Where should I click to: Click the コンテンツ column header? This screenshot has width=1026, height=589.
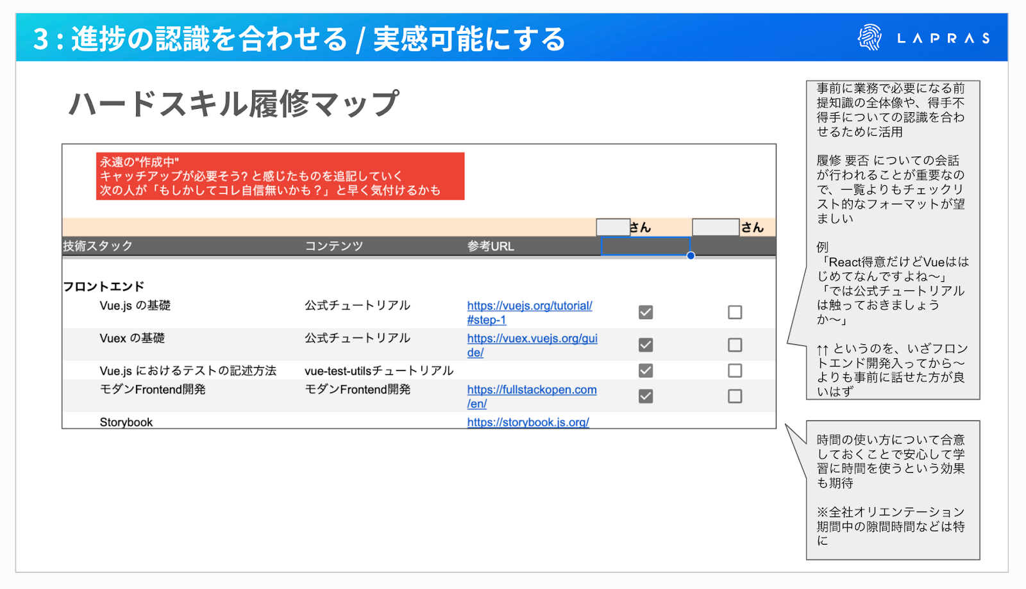(333, 246)
